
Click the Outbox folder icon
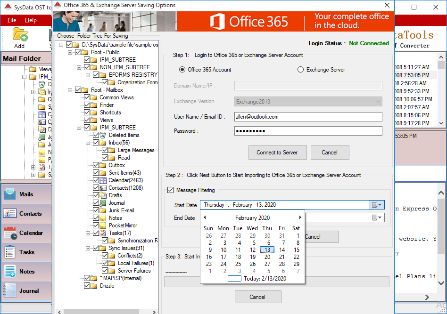point(103,165)
